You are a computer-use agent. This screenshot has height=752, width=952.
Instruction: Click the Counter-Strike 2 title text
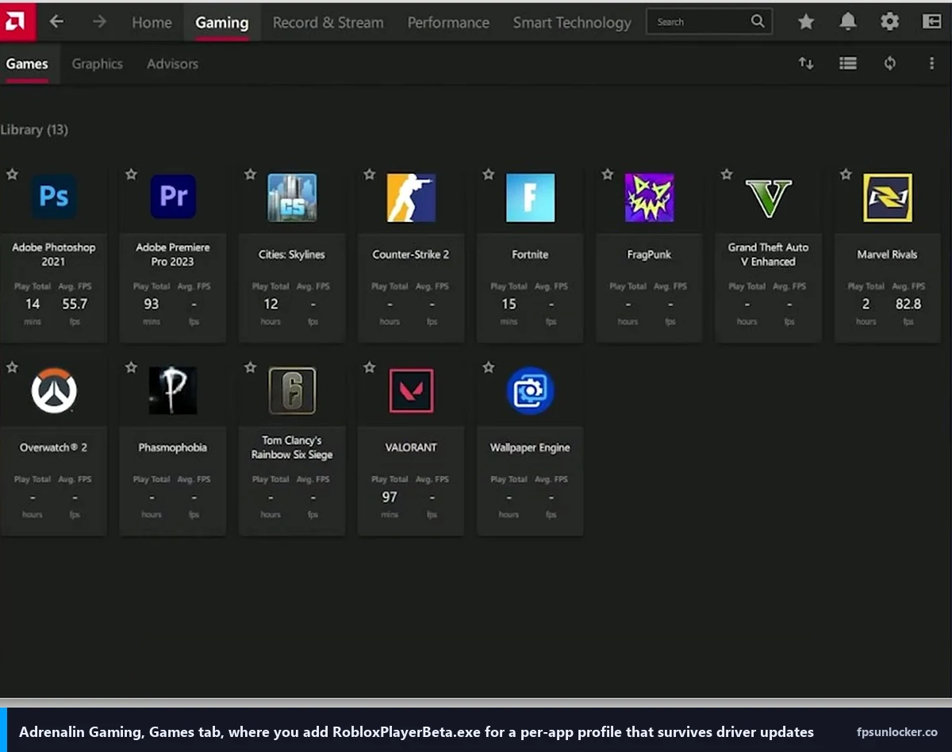(x=411, y=255)
